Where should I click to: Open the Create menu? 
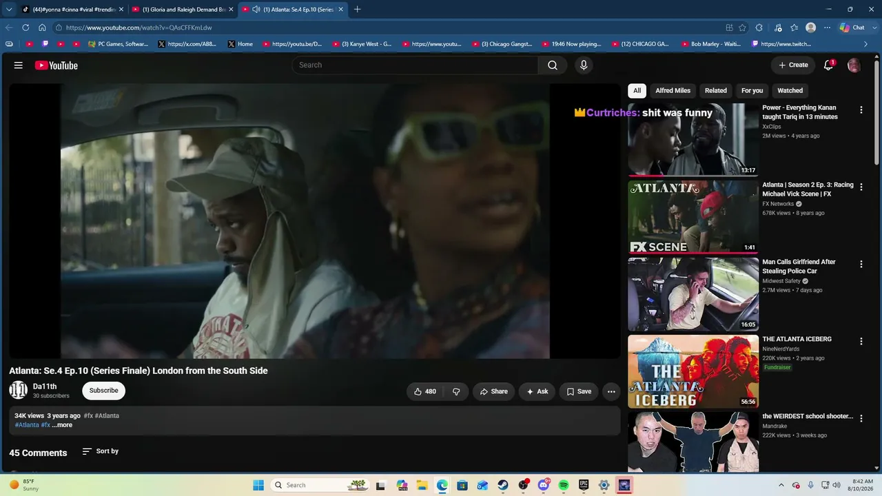click(793, 65)
